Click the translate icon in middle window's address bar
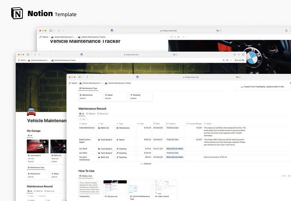 (174, 55)
